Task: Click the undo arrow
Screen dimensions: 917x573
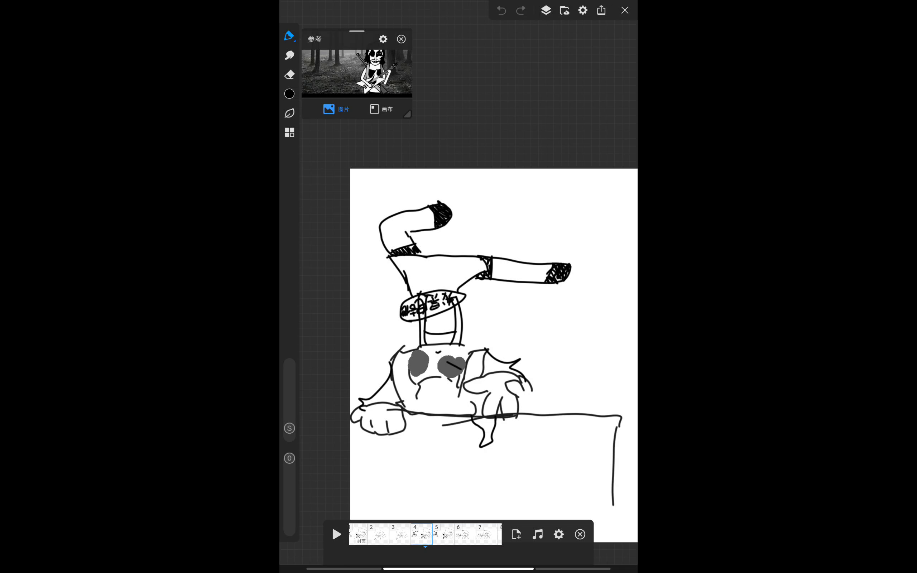Action: point(501,10)
